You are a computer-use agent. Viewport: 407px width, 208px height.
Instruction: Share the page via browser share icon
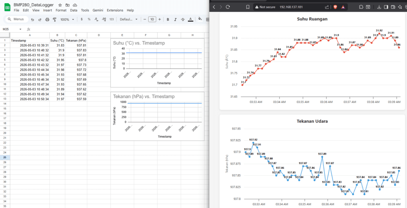(x=327, y=7)
